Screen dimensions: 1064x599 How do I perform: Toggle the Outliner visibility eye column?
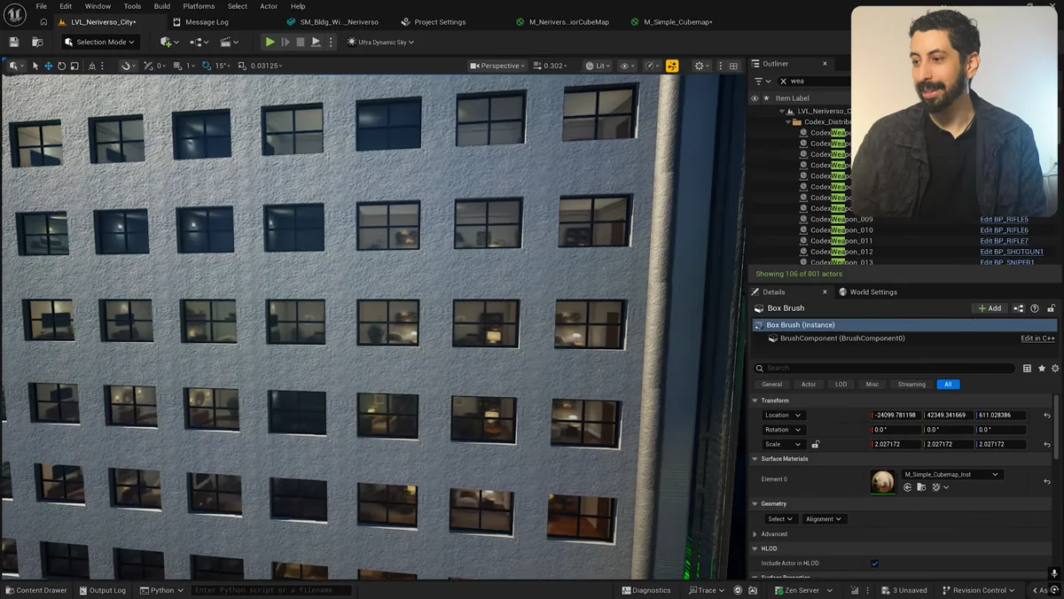click(755, 98)
